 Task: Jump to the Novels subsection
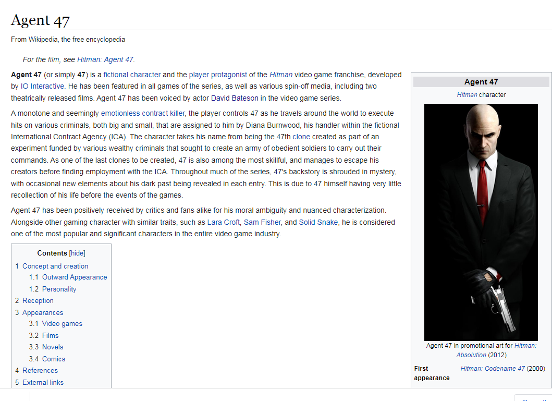pyautogui.click(x=53, y=347)
